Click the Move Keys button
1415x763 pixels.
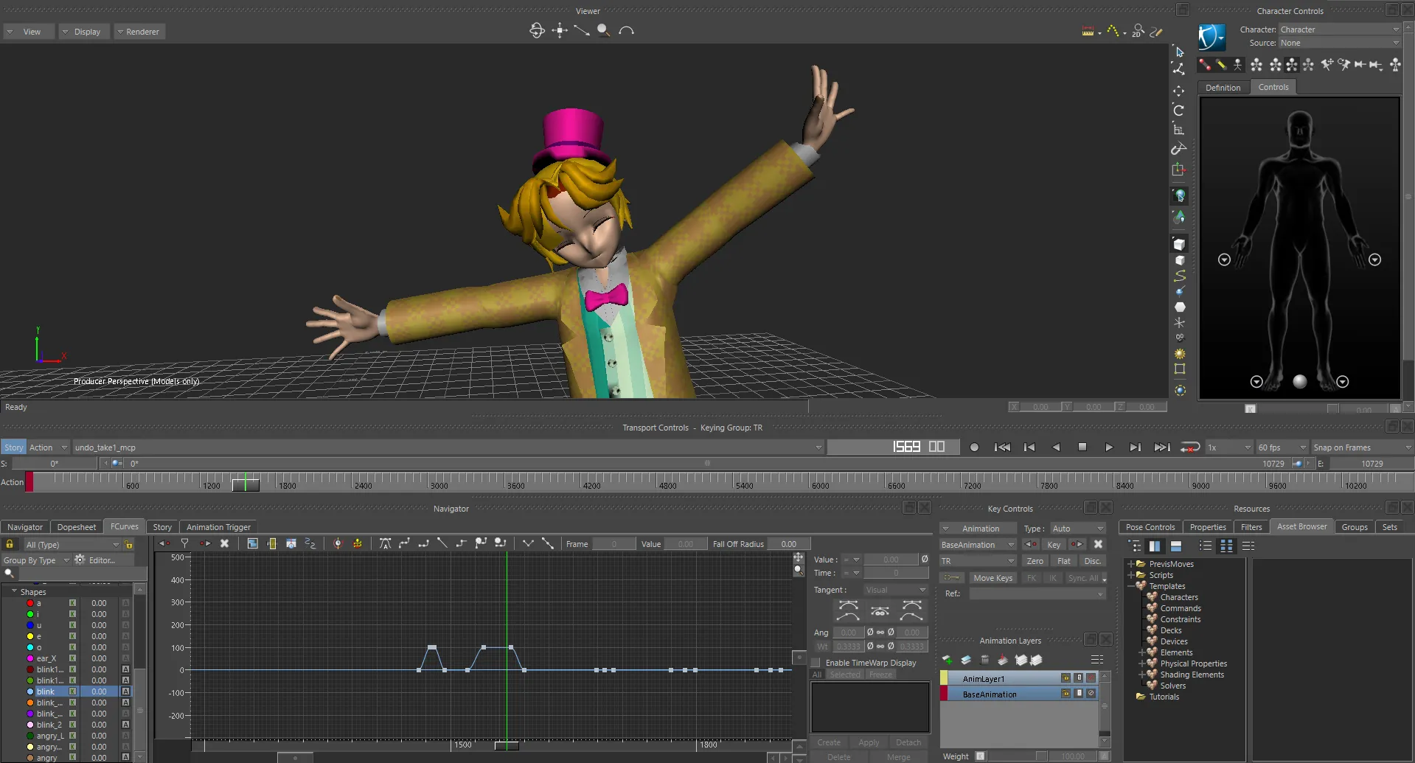point(992,578)
